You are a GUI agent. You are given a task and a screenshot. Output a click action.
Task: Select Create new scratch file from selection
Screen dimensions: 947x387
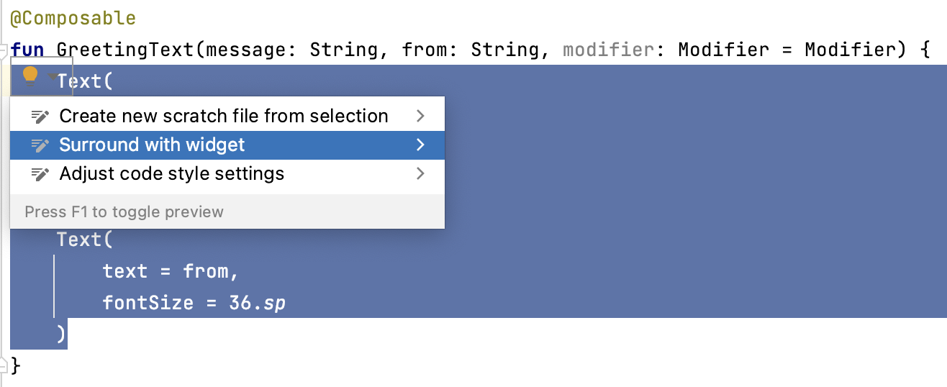(x=223, y=116)
